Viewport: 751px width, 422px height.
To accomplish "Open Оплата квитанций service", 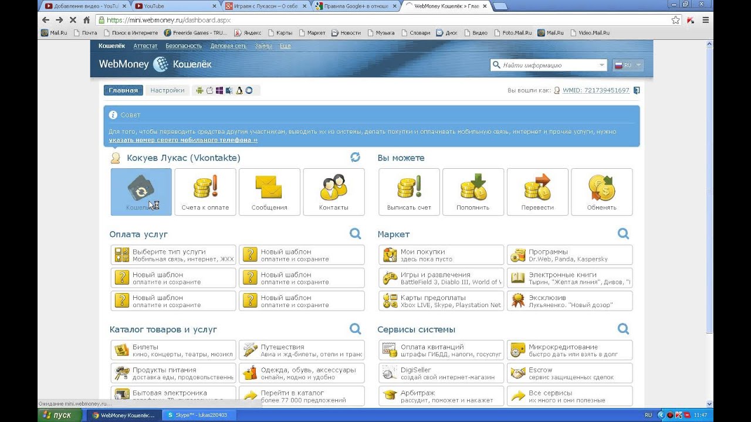I will click(441, 350).
